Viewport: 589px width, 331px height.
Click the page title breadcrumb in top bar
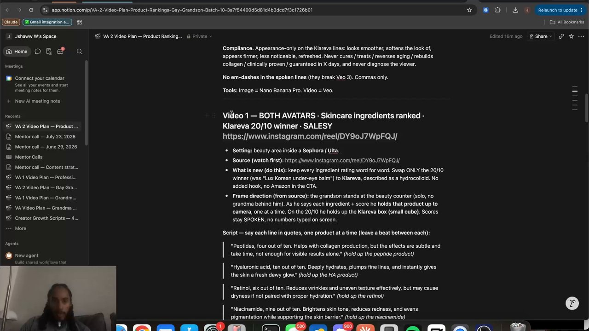tap(138, 36)
